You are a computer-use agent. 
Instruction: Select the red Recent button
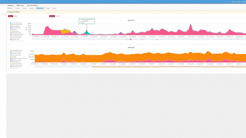click(10, 16)
